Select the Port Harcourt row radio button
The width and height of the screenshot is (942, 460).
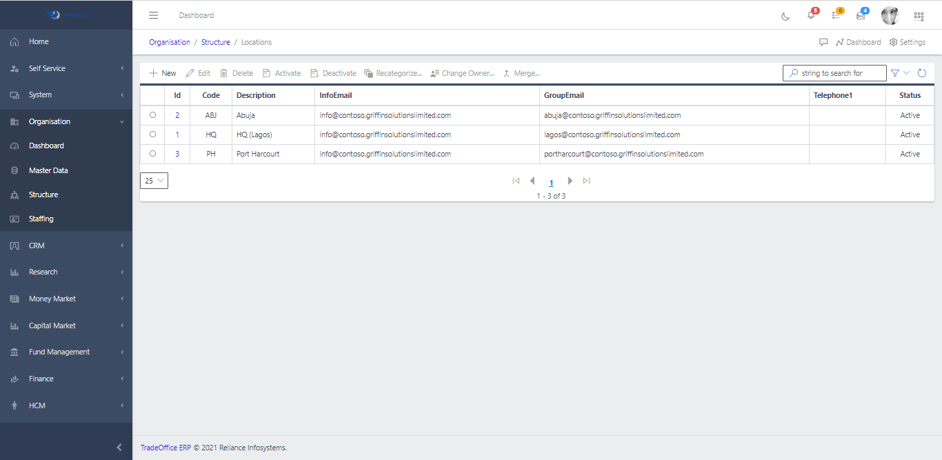[152, 154]
